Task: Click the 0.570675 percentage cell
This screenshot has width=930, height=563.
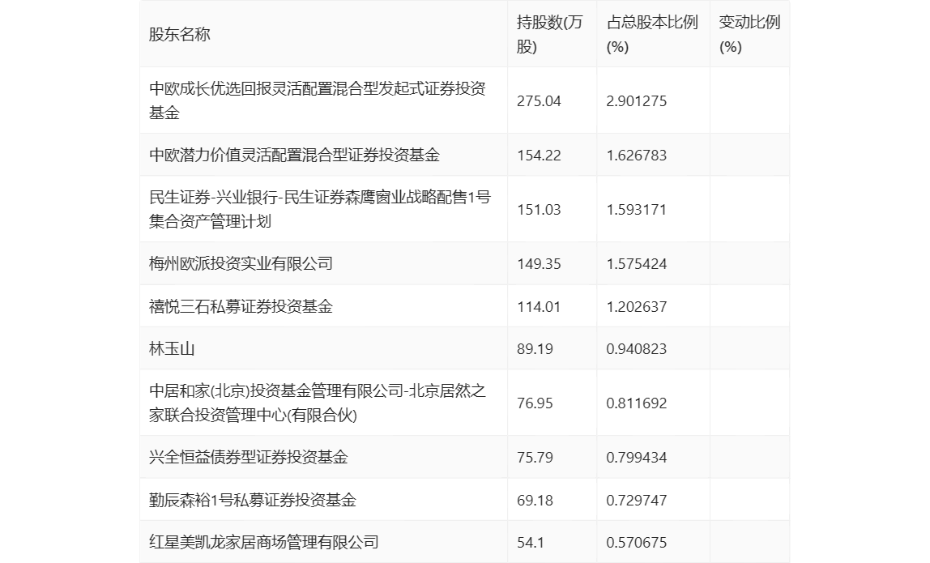Action: click(637, 542)
